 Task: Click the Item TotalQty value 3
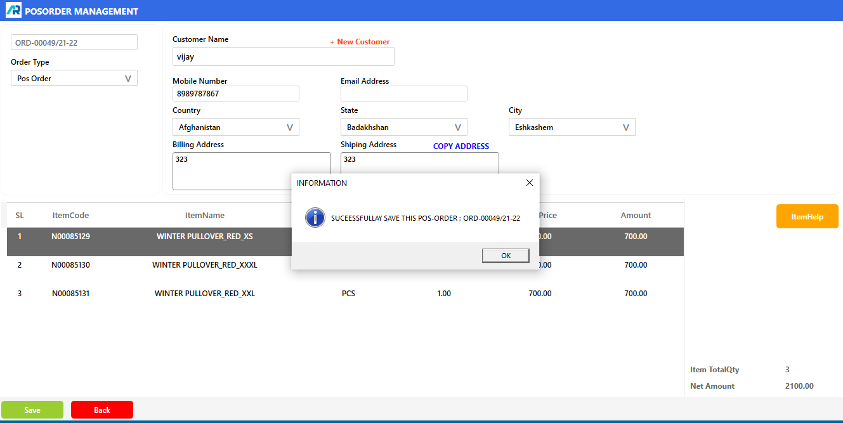787,370
